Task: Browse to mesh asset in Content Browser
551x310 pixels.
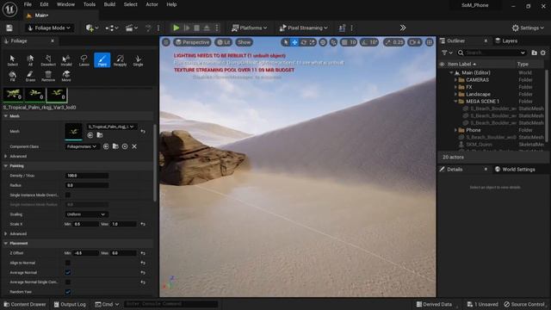Action: [100, 135]
